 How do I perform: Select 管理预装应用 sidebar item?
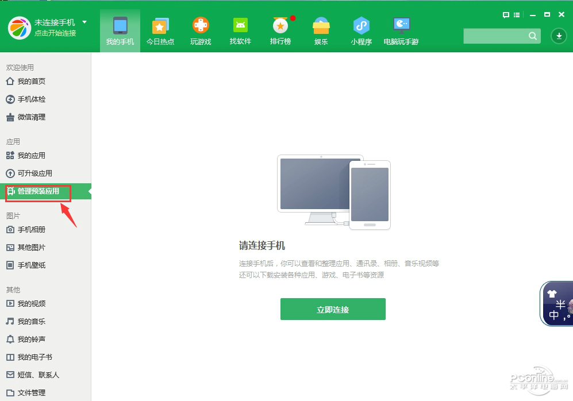45,191
